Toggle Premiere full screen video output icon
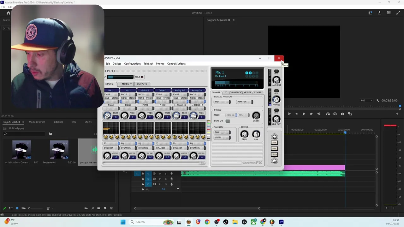Viewport: 404px width, 227px height. (398, 13)
